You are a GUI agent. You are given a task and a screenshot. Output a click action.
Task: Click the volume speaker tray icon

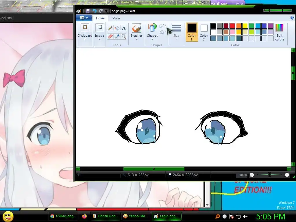[x=245, y=217]
